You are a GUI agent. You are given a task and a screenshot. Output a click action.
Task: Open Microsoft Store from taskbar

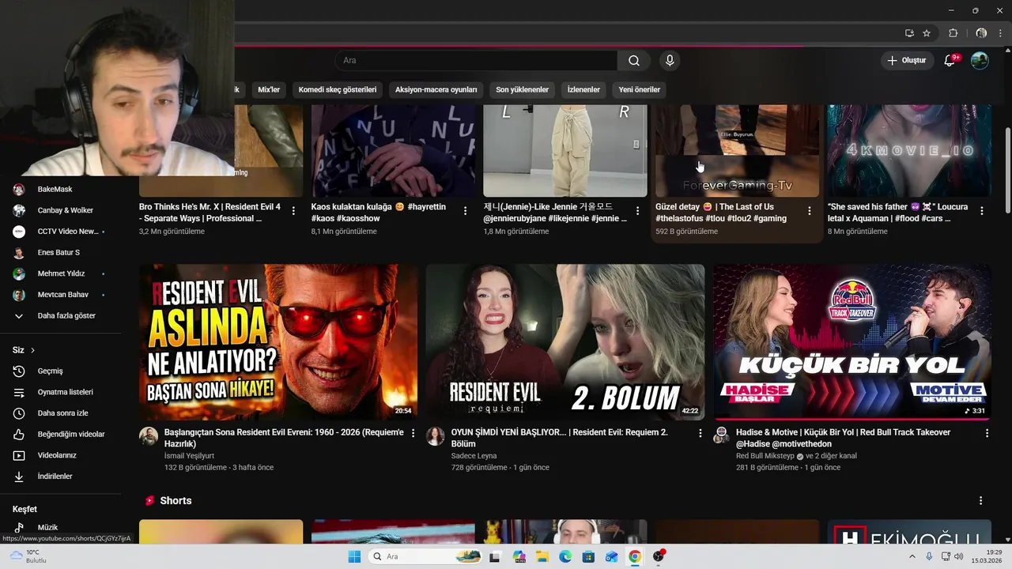tap(588, 556)
